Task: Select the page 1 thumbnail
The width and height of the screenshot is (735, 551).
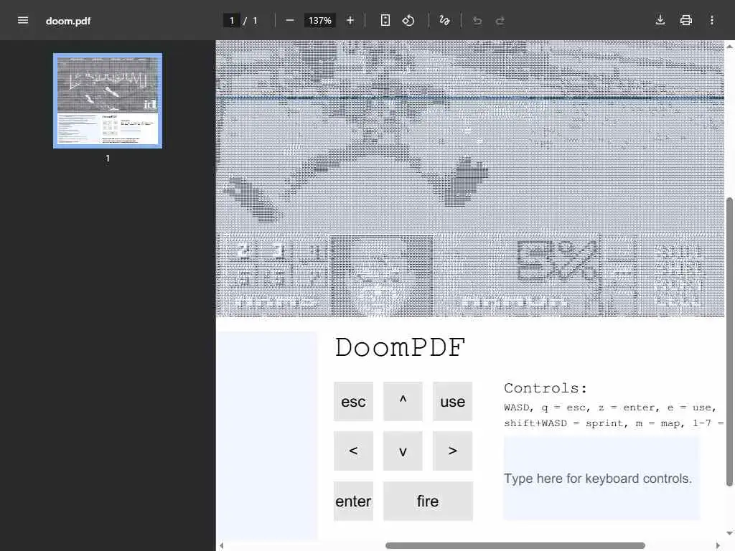Action: [x=108, y=100]
